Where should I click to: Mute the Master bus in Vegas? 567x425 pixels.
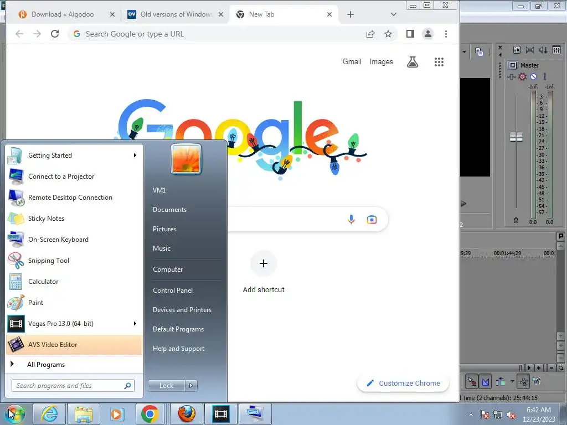pyautogui.click(x=534, y=76)
